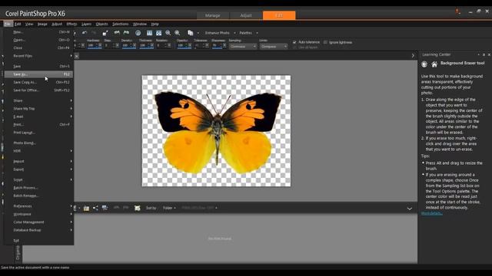Image resolution: width=492 pixels, height=276 pixels.
Task: Expand the Export submenu
Action: [39, 169]
